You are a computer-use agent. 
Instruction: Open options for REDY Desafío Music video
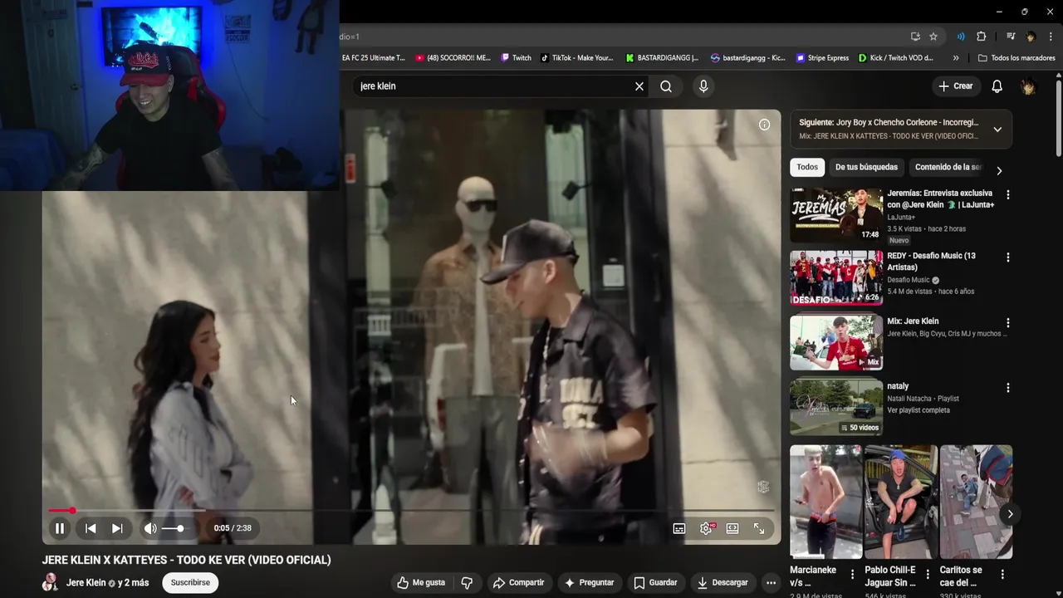click(1008, 257)
